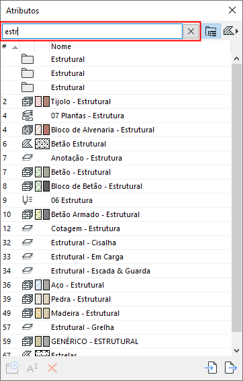Click the import attributes button

click(211, 368)
